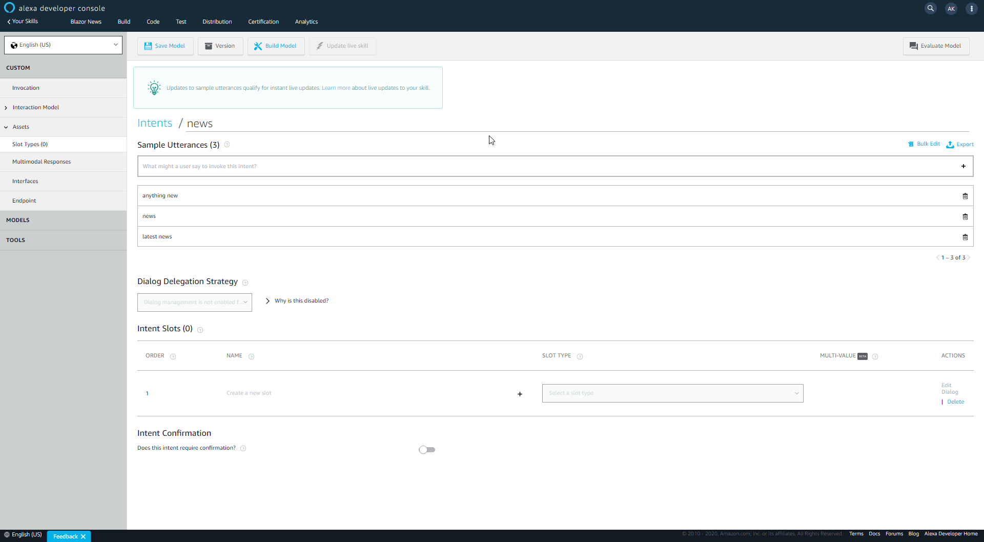Open Intent Slots help icon
The image size is (984, 542).
[x=200, y=330]
